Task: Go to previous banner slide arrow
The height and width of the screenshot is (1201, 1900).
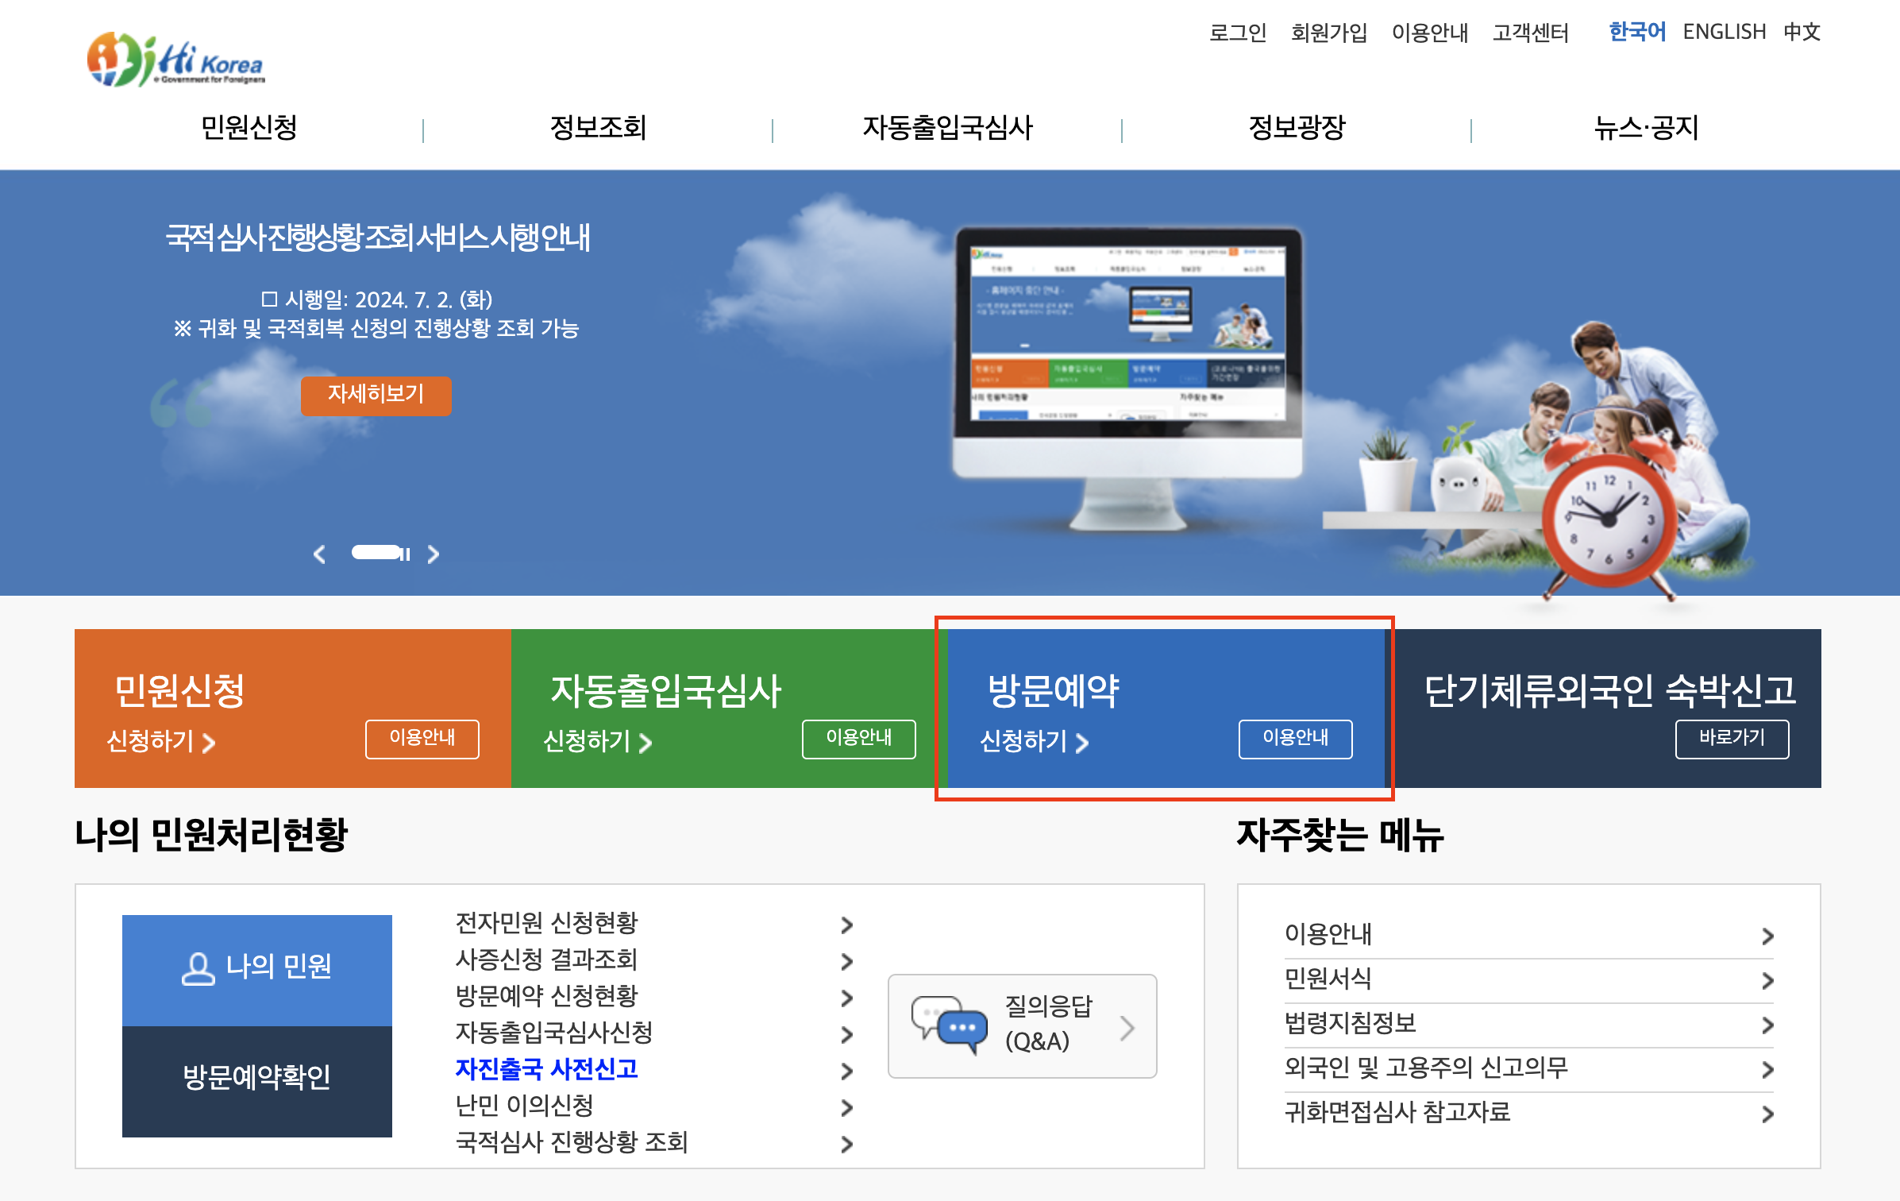Action: click(319, 554)
